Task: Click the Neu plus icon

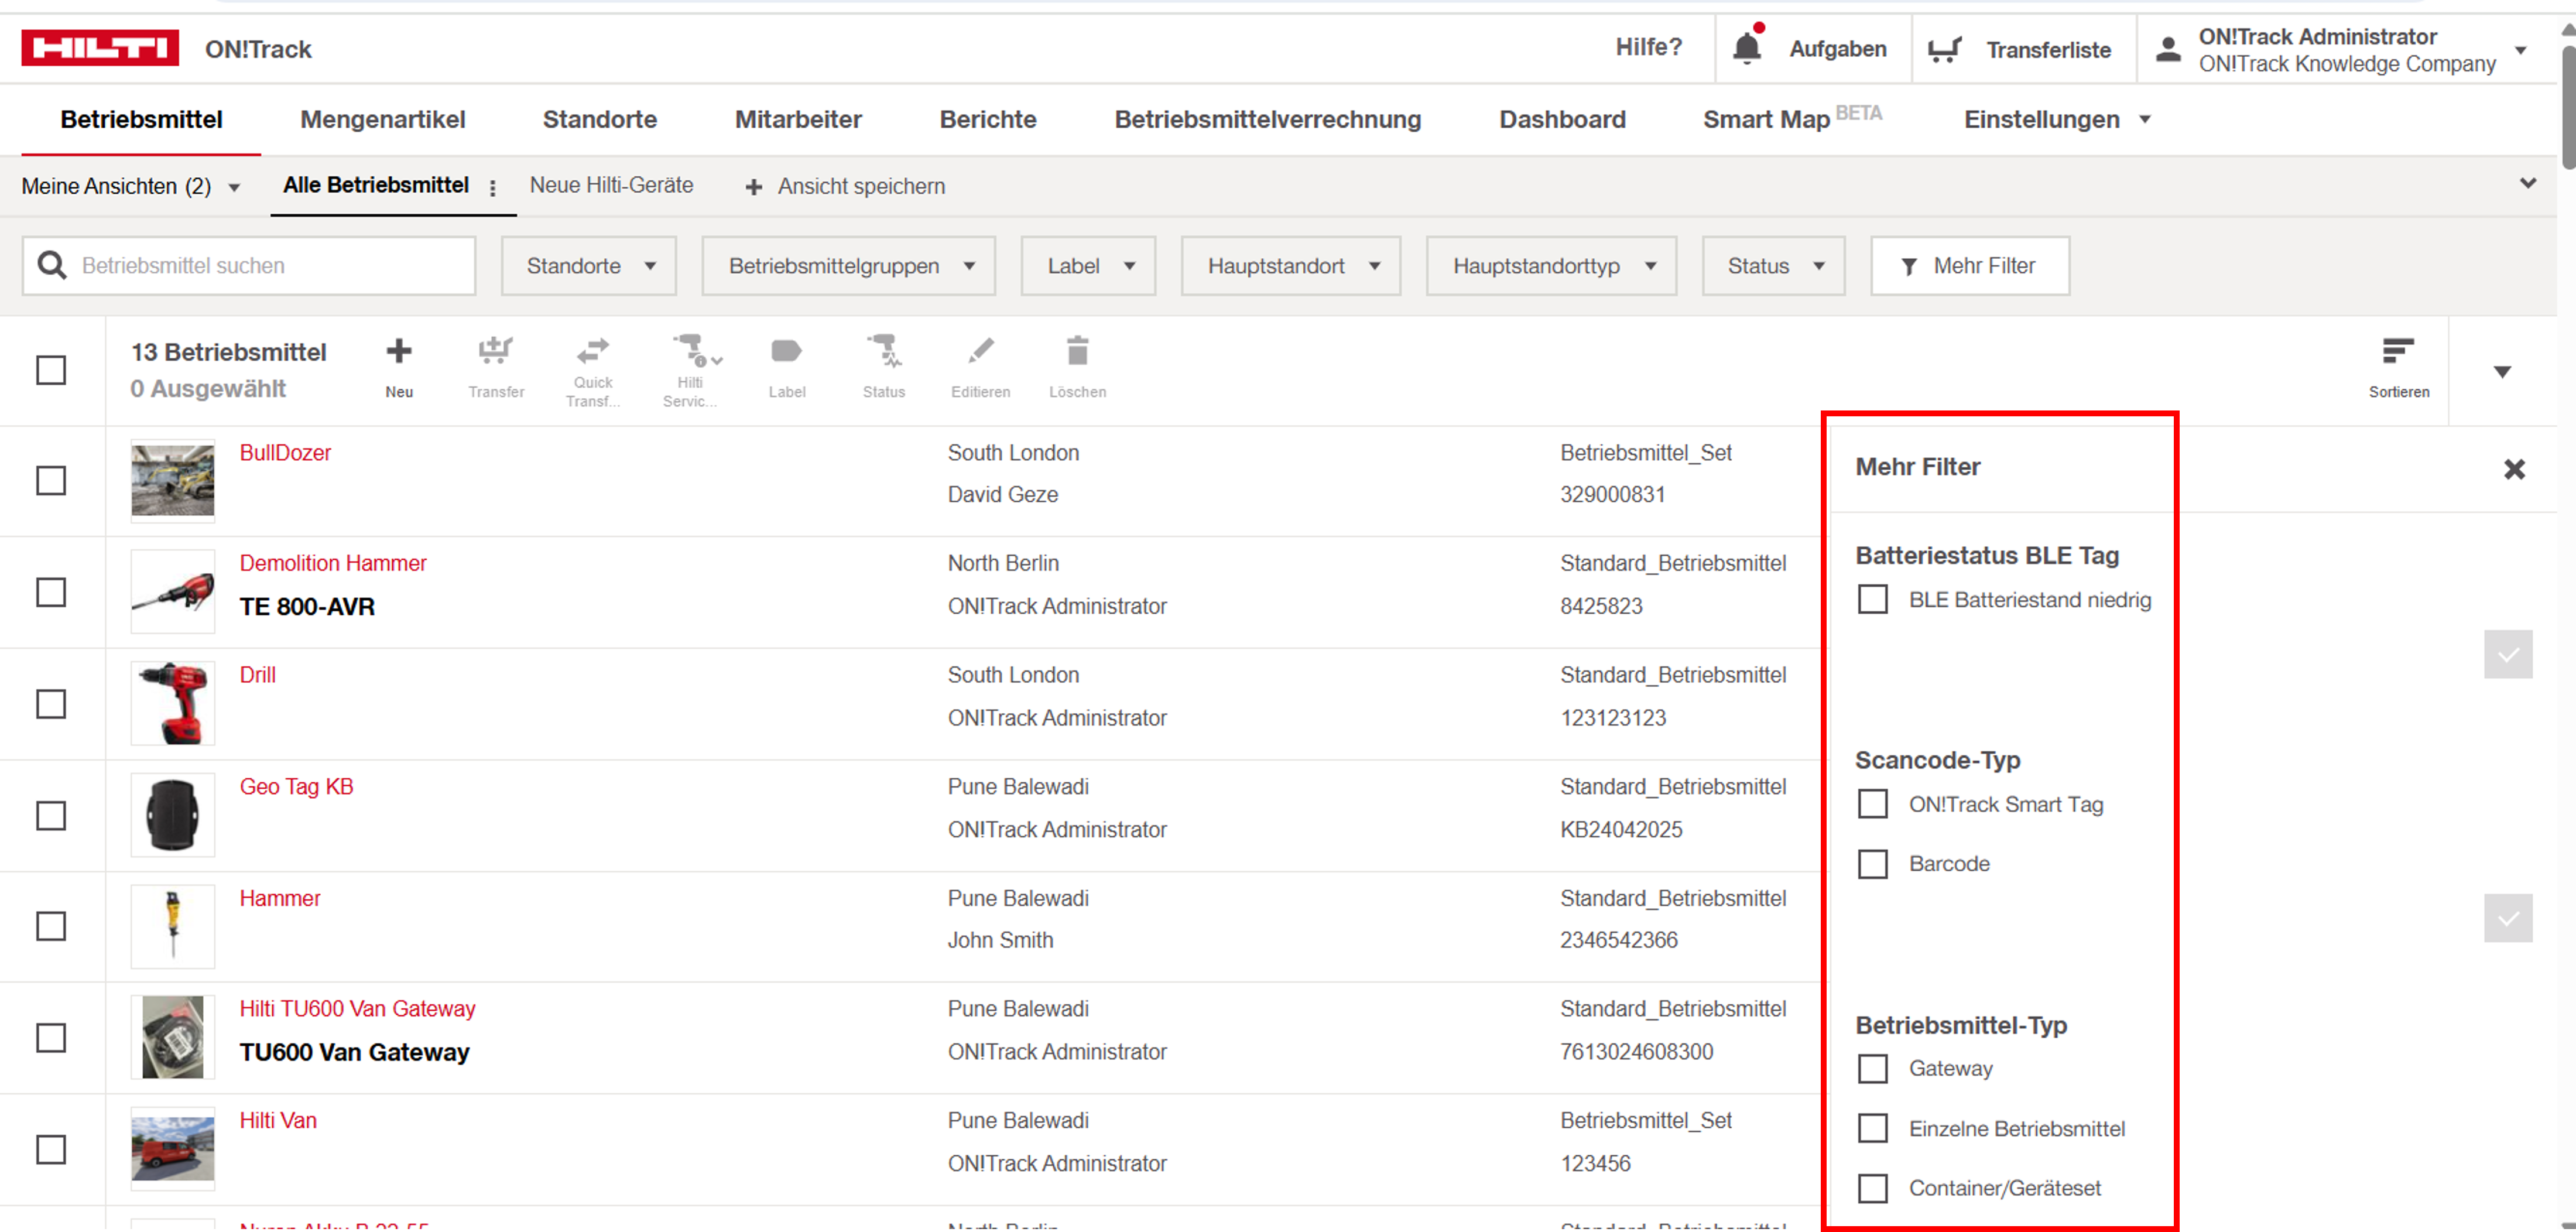Action: [x=399, y=351]
